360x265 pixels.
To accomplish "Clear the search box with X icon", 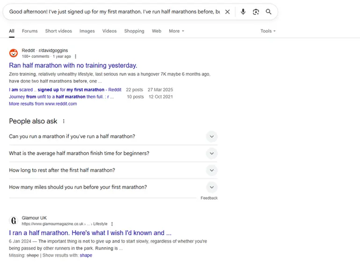I will [228, 12].
